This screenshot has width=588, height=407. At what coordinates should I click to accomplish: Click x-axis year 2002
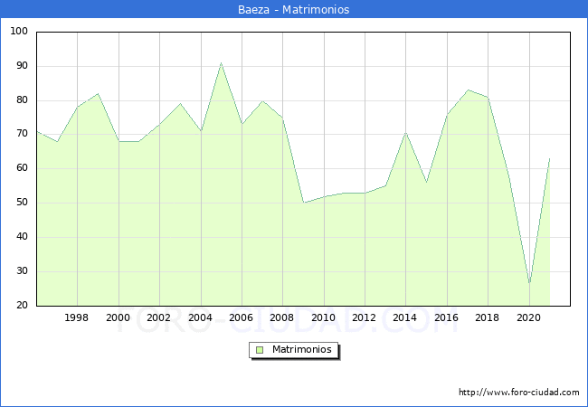point(159,317)
